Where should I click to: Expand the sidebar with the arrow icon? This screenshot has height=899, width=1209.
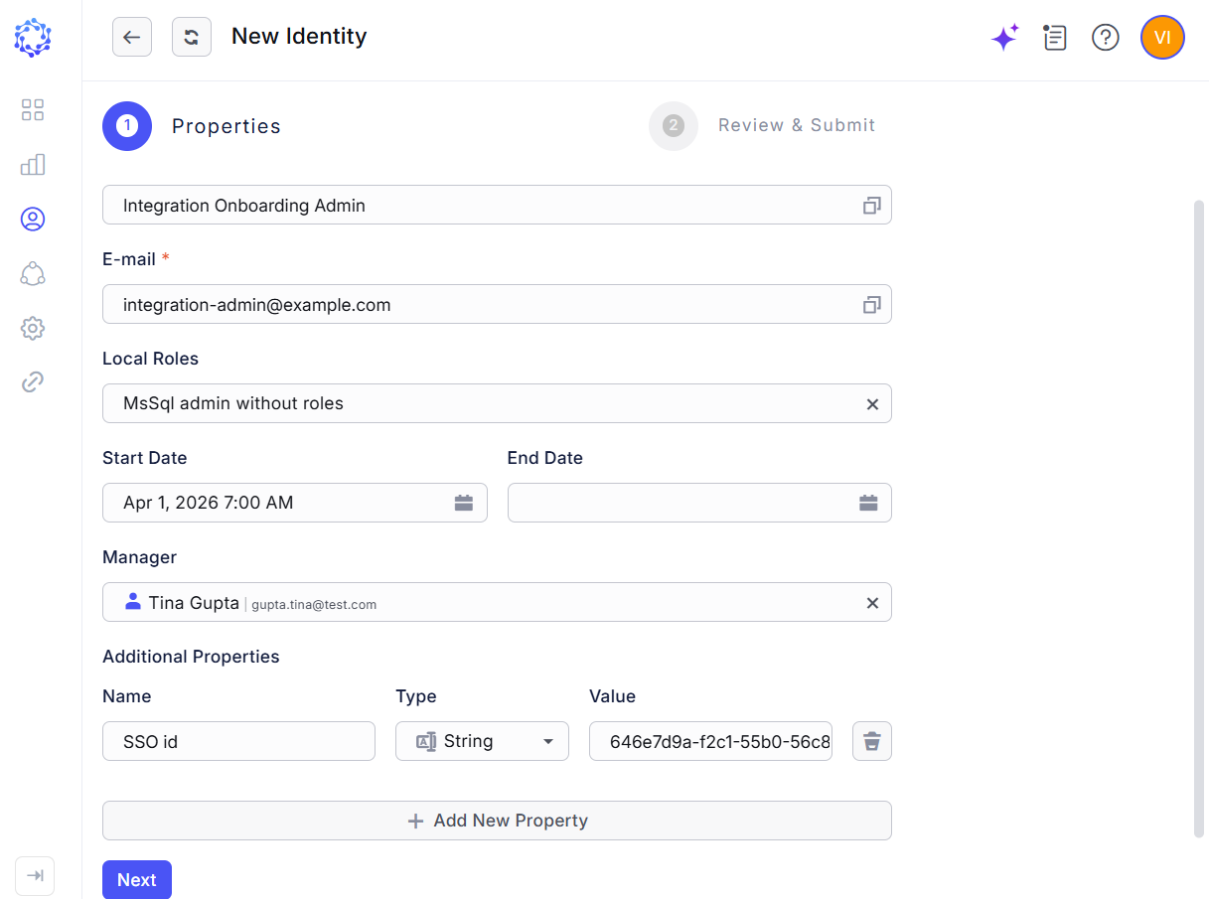(35, 876)
